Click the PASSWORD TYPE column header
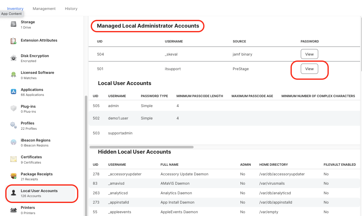The height and width of the screenshot is (216, 362). 154,96
